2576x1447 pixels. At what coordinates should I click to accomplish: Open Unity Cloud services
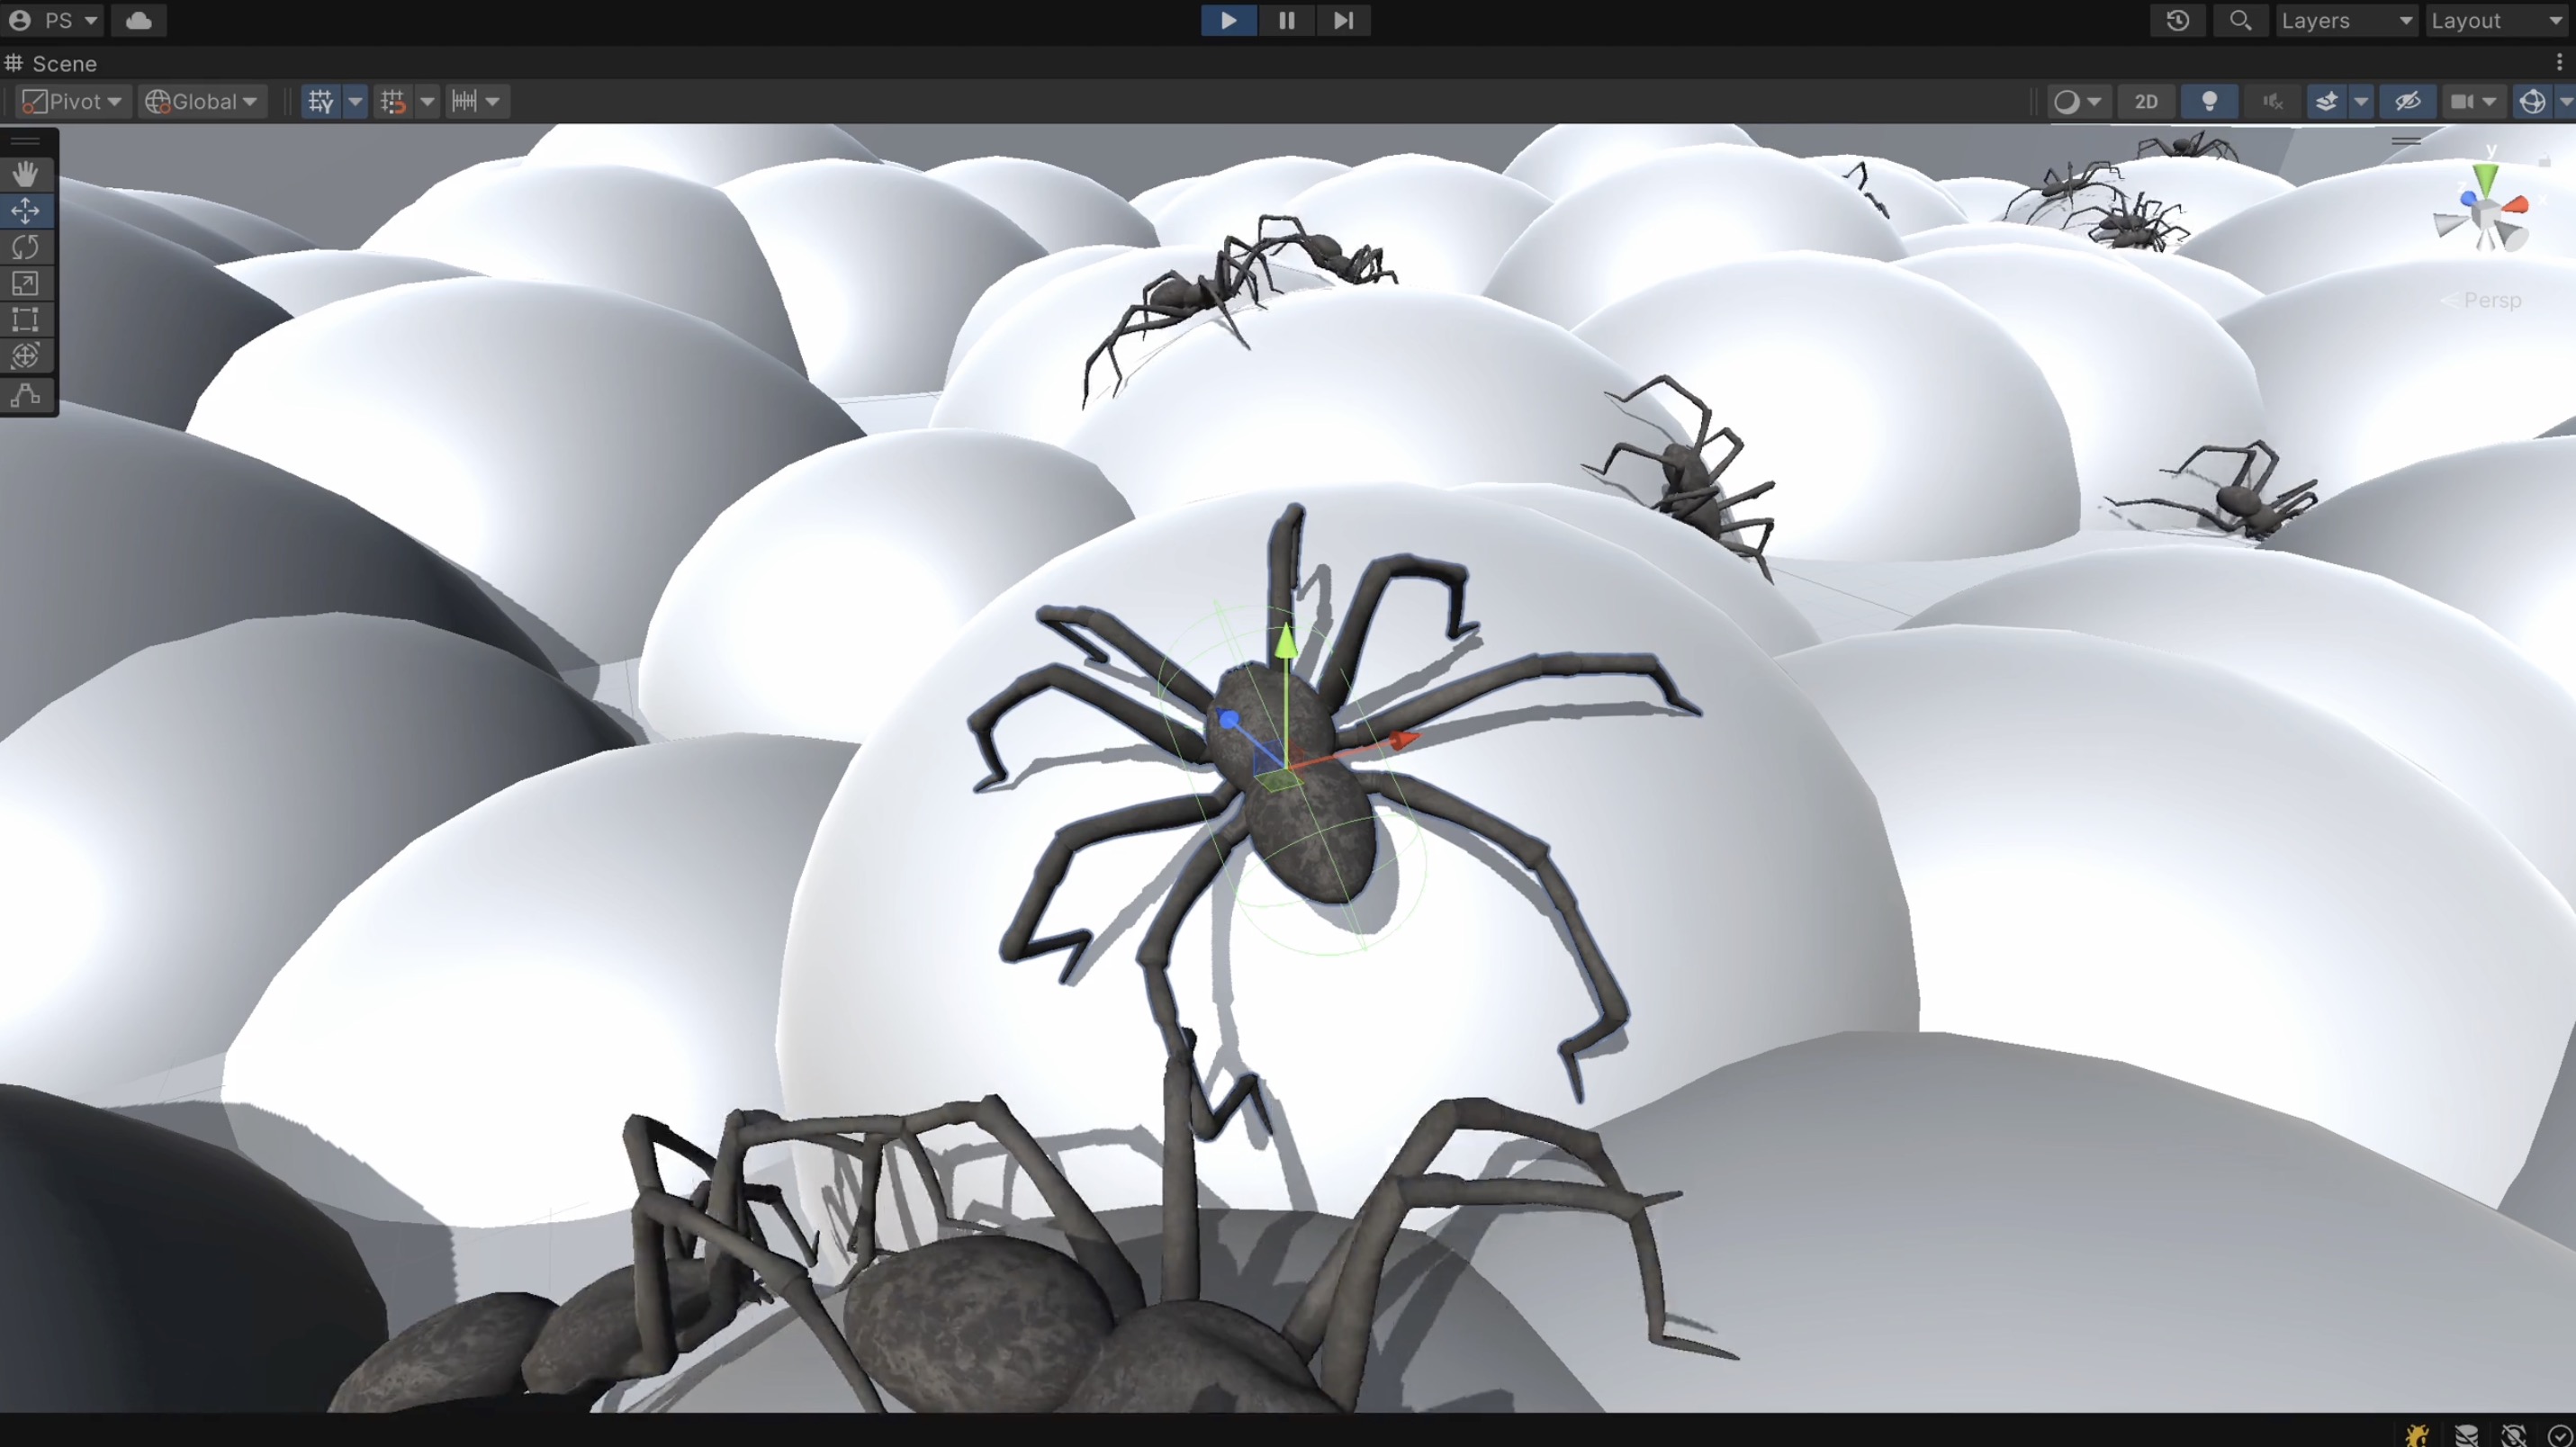coord(139,20)
